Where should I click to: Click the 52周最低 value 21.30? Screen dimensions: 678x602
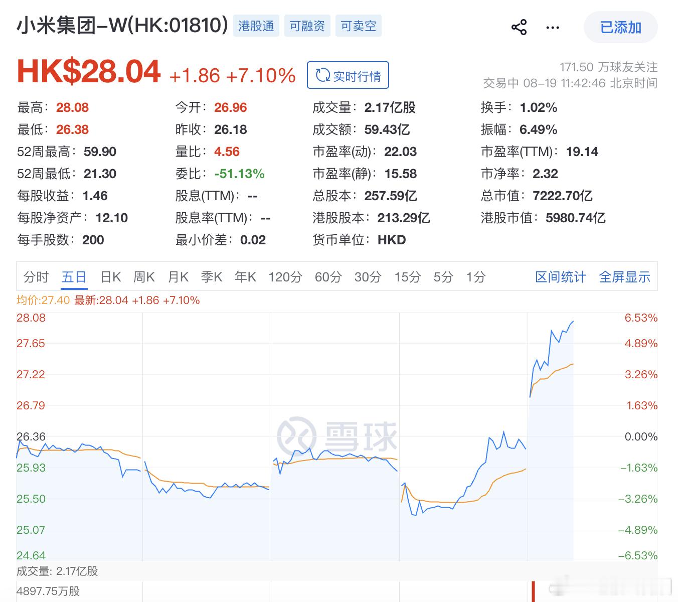tap(100, 174)
